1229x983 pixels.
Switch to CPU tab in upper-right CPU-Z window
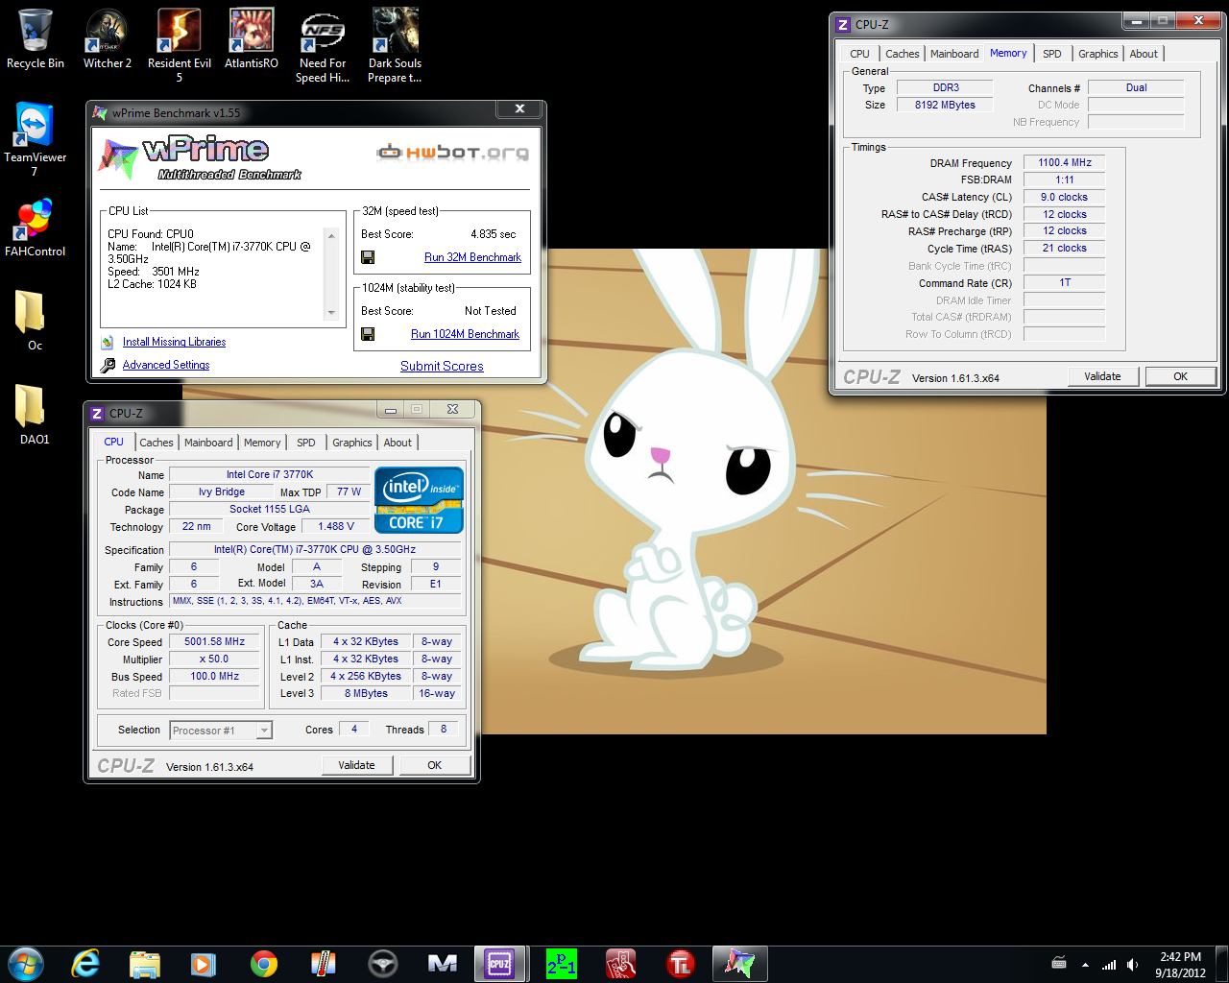(x=859, y=54)
